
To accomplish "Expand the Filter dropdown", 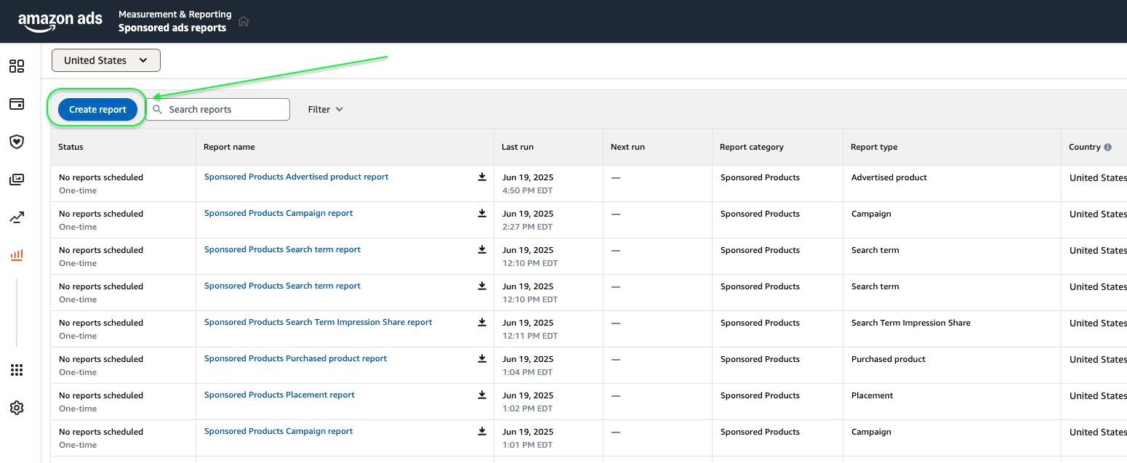I will coord(325,110).
